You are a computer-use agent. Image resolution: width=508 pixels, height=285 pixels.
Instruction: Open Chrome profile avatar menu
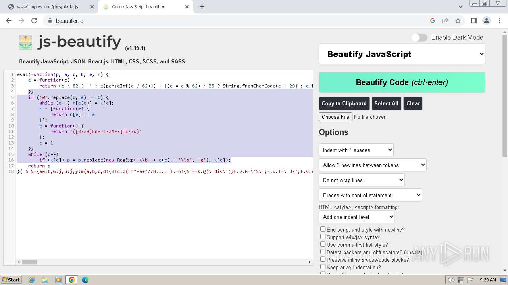(487, 21)
